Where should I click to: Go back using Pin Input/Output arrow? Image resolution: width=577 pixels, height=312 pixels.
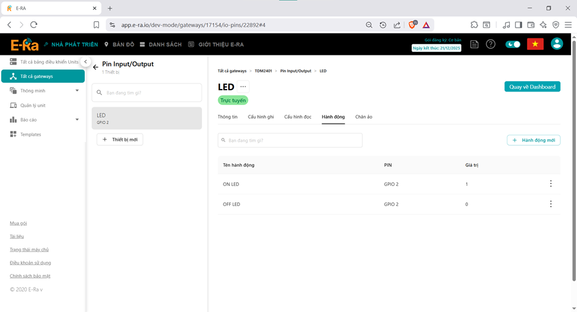pyautogui.click(x=95, y=67)
